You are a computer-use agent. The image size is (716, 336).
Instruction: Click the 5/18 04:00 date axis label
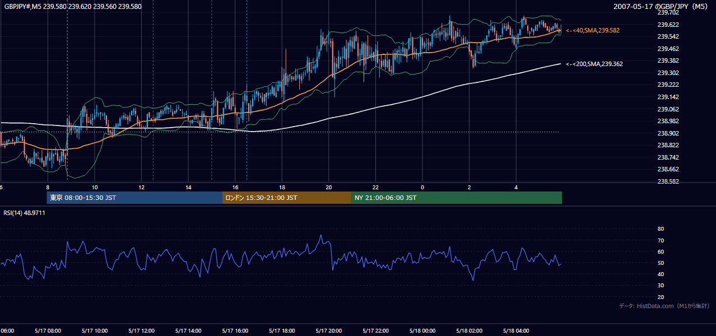point(516,331)
